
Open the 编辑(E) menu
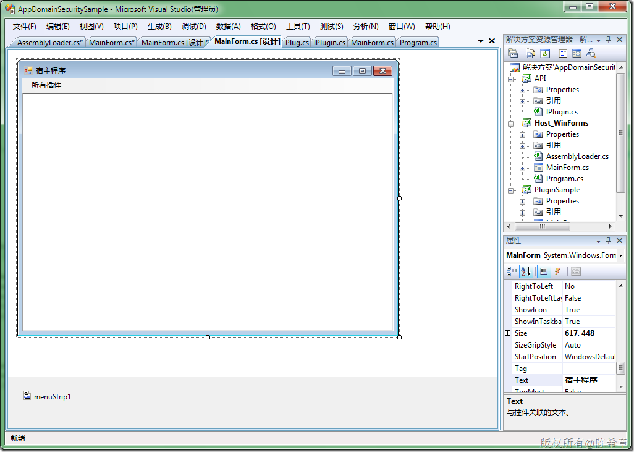pyautogui.click(x=58, y=27)
